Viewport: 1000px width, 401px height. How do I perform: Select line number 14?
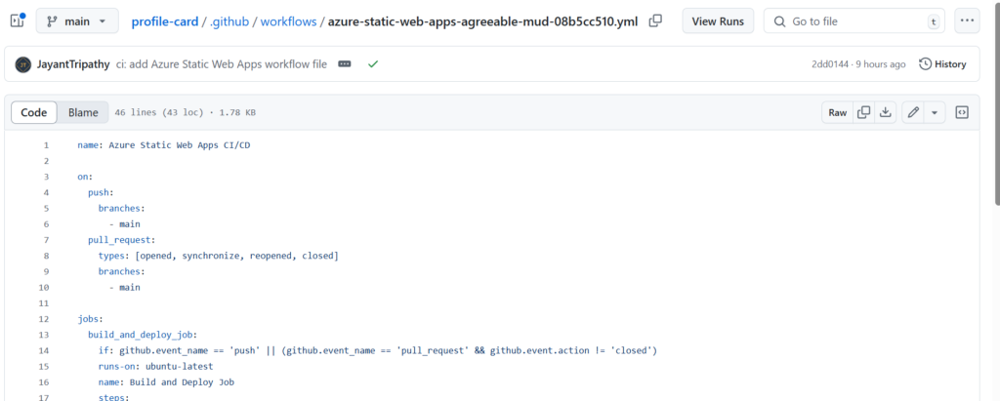[x=43, y=350]
